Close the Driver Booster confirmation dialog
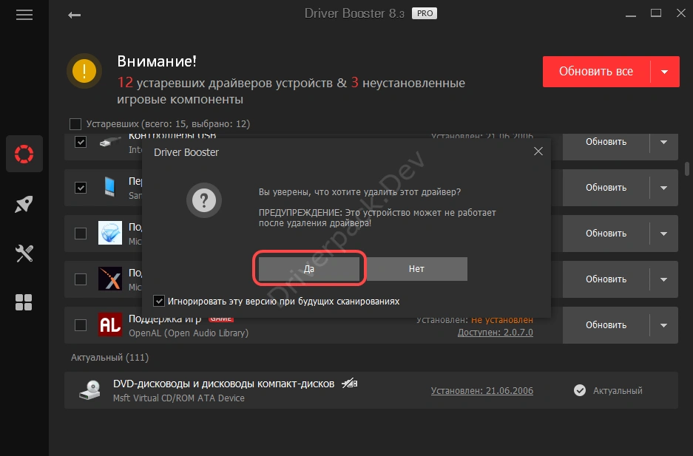The image size is (693, 456). click(x=538, y=152)
